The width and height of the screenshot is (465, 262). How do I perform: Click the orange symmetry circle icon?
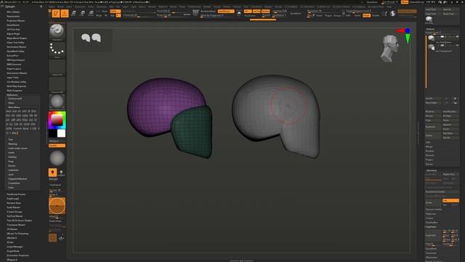(x=57, y=205)
